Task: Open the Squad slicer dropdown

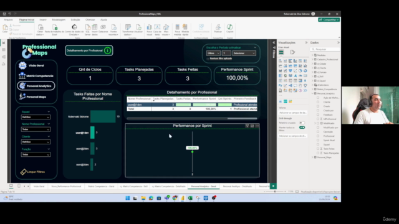Action: [36, 117]
